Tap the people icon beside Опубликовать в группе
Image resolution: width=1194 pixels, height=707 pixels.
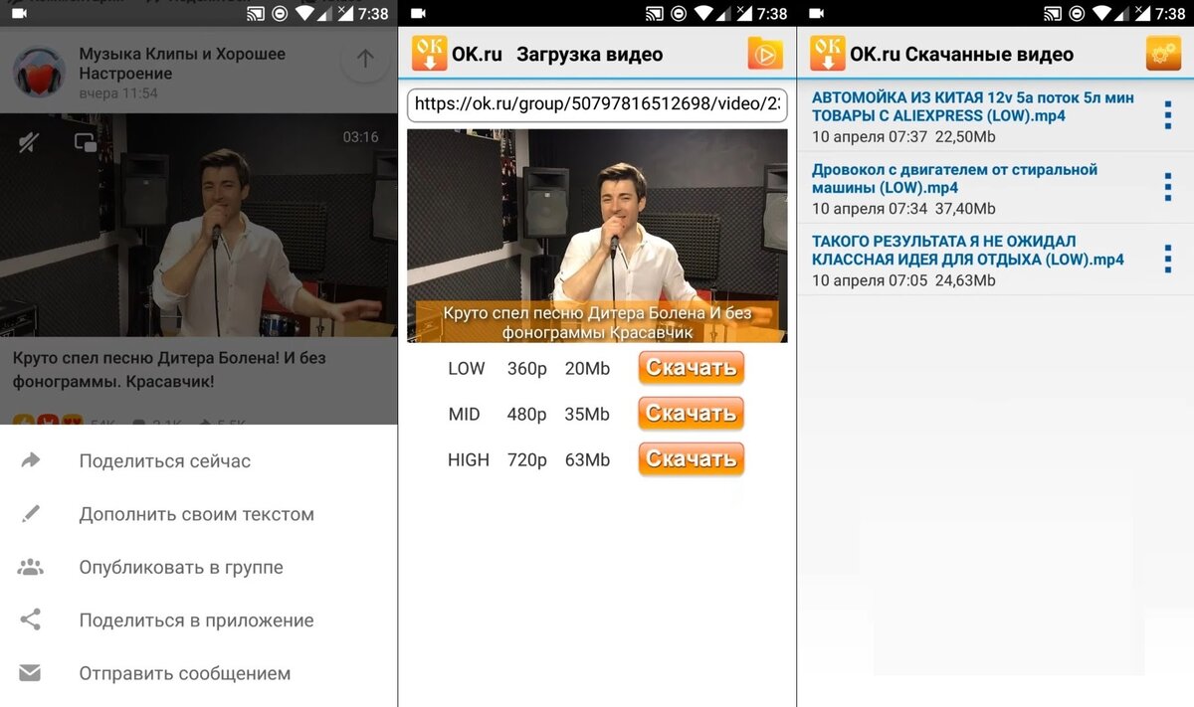pos(31,567)
